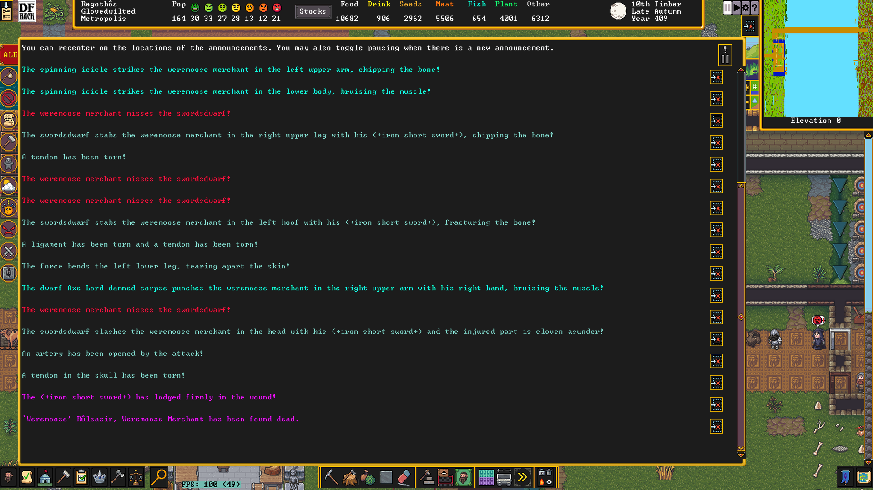The height and width of the screenshot is (490, 873).
Task: Click the date text '10th Timber'
Action: tap(656, 4)
